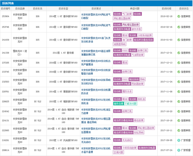Click complaint number 241839
The height and width of the screenshot is (156, 193).
tap(6, 40)
